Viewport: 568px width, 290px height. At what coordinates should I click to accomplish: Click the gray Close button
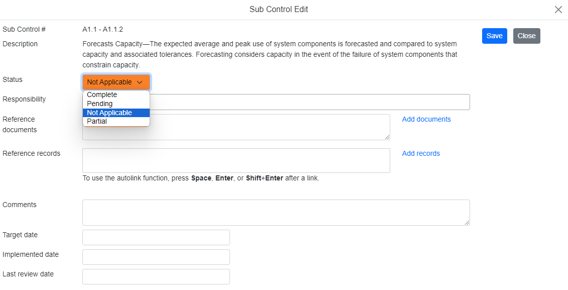click(526, 36)
